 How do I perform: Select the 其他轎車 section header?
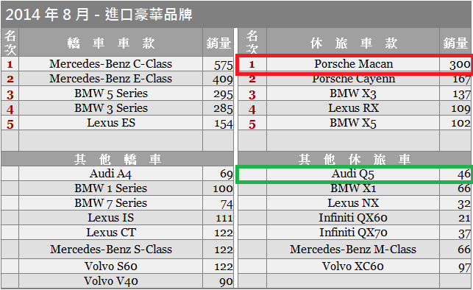pyautogui.click(x=118, y=159)
